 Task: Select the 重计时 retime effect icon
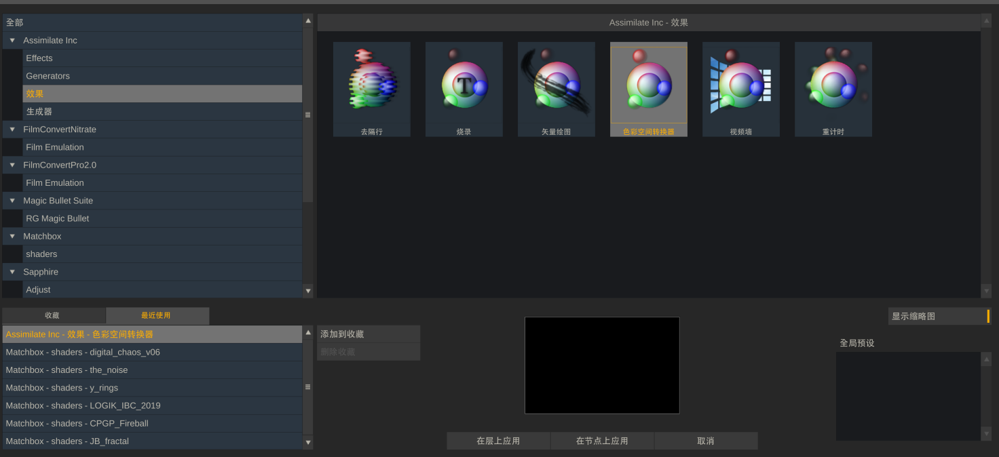click(x=833, y=89)
